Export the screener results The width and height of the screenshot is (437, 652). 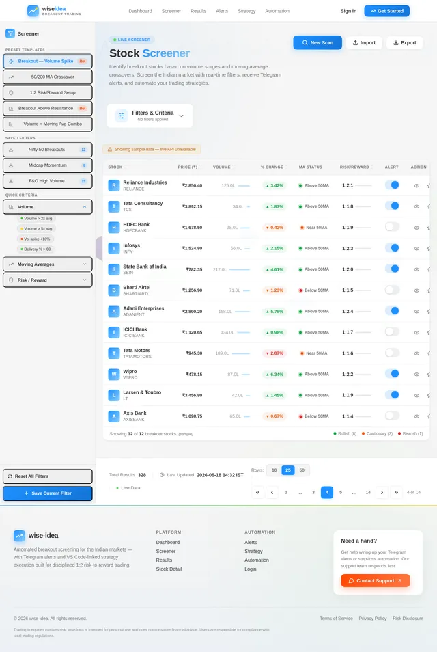tap(405, 42)
